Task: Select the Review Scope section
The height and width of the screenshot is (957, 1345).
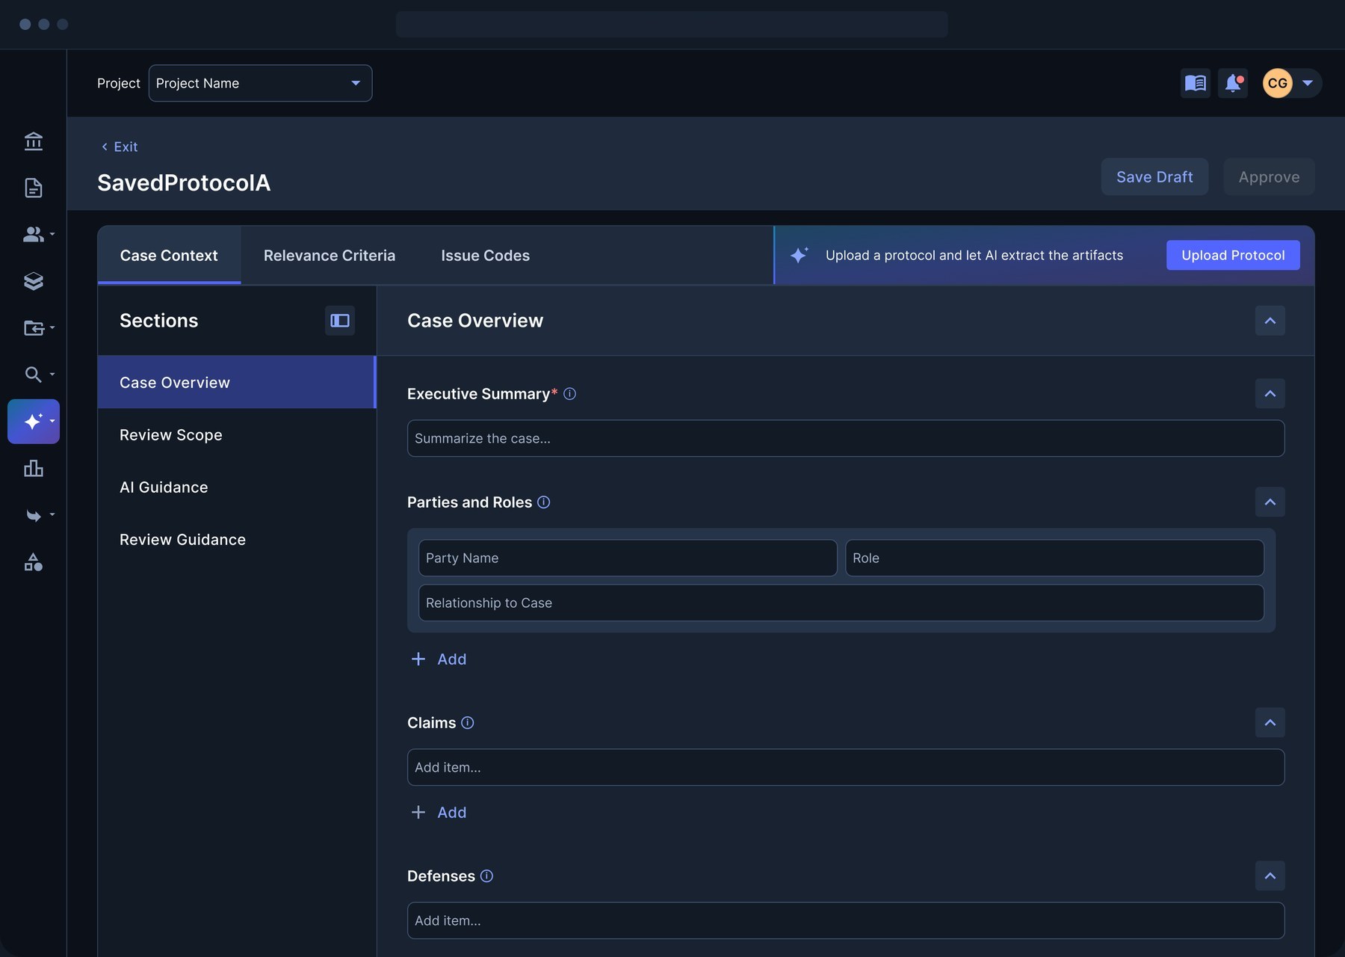Action: tap(237, 435)
